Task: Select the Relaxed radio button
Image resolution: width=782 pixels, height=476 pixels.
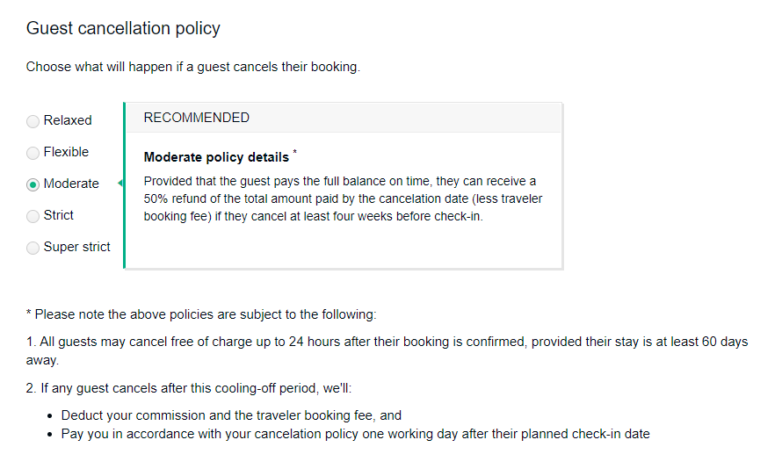Action: (33, 121)
